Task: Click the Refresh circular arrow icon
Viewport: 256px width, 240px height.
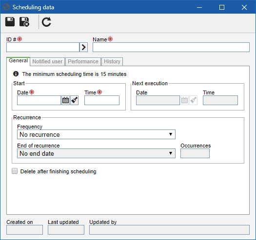Action: (x=46, y=22)
